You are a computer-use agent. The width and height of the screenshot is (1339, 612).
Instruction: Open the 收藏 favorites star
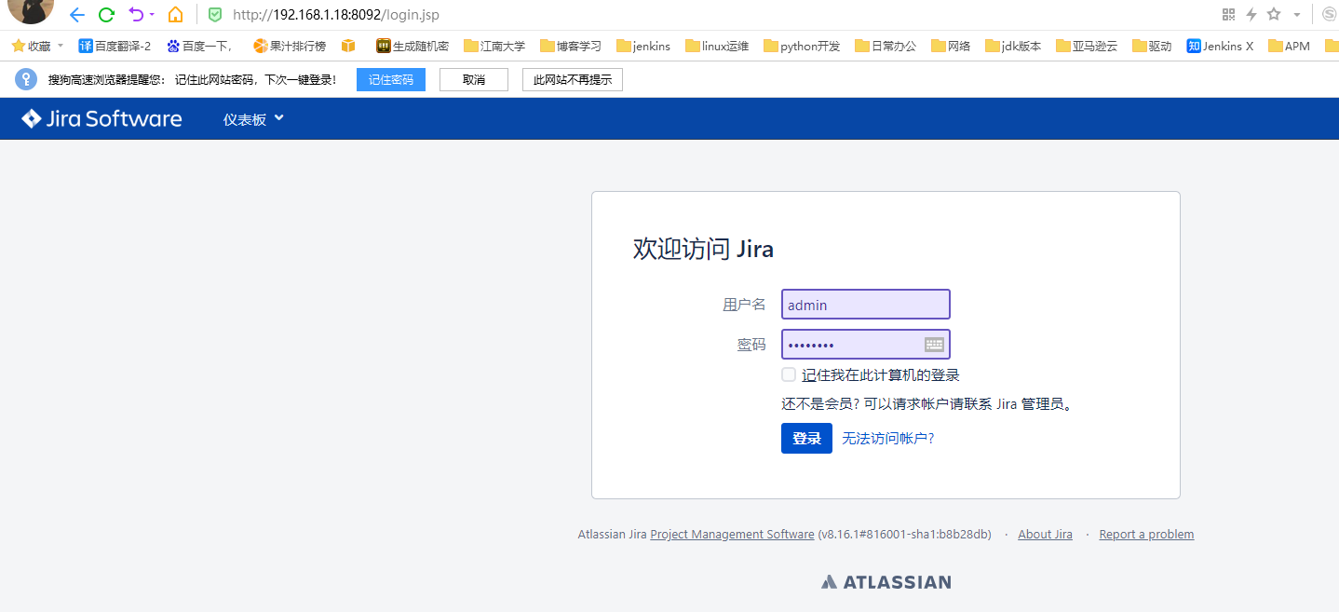(x=18, y=46)
